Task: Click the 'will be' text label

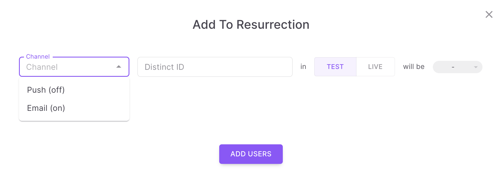Action: click(x=414, y=67)
